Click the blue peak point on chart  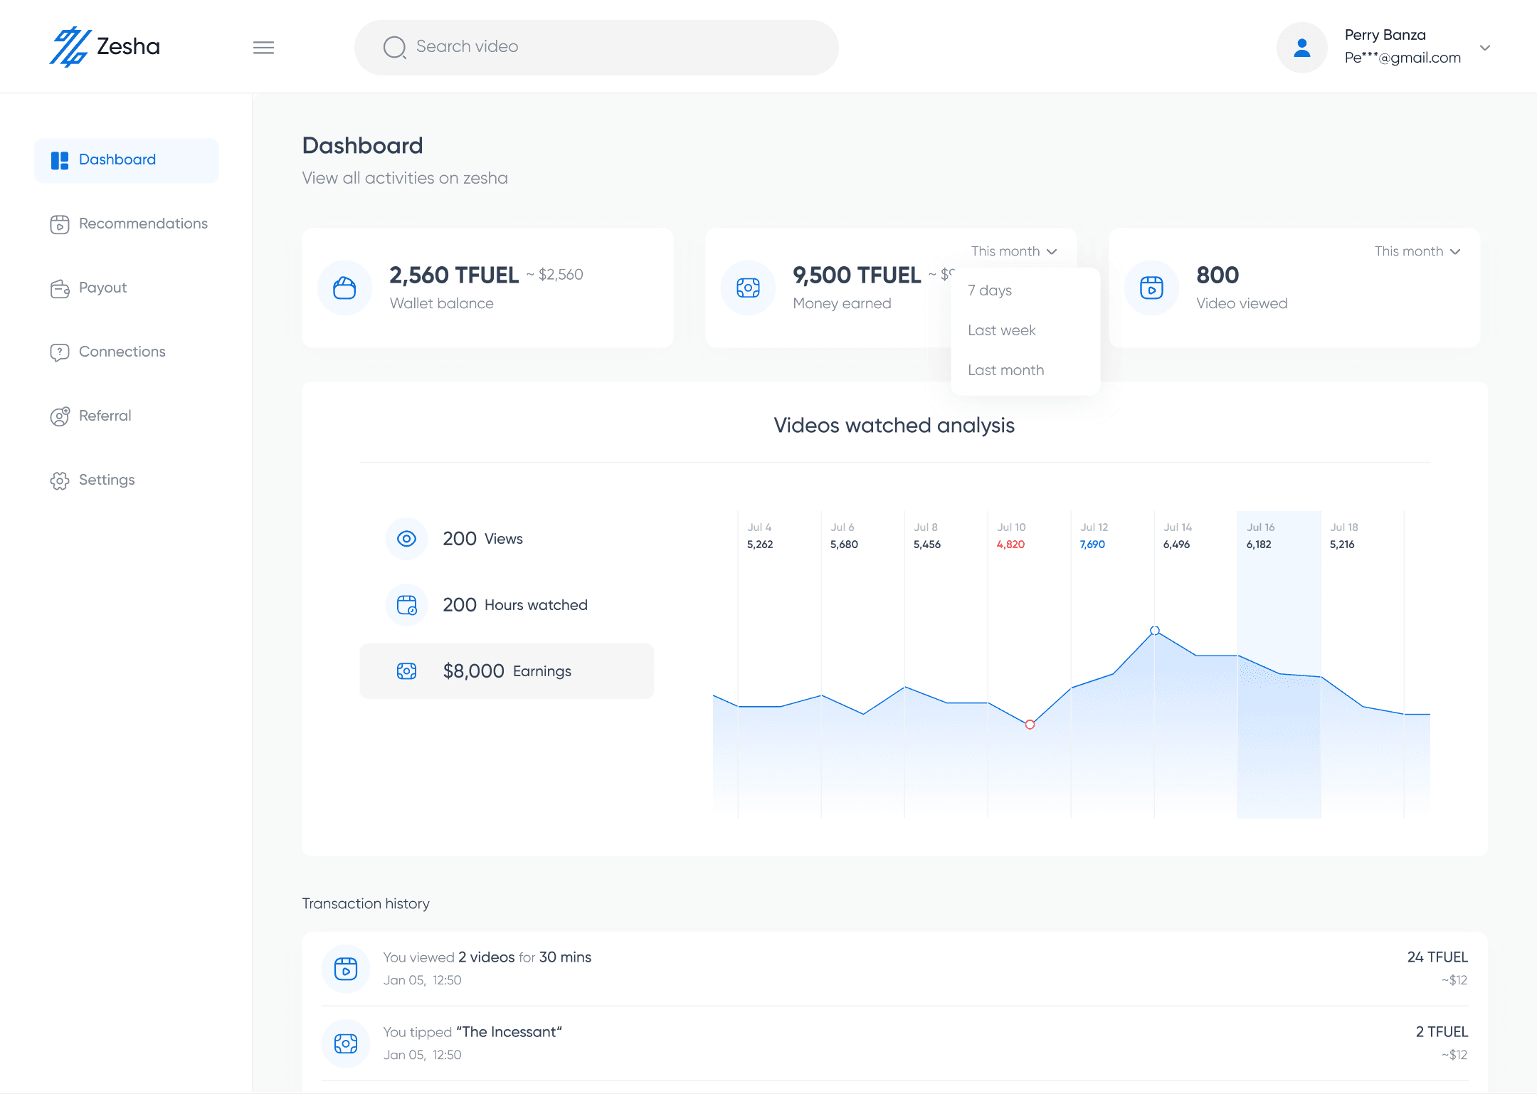[1155, 631]
